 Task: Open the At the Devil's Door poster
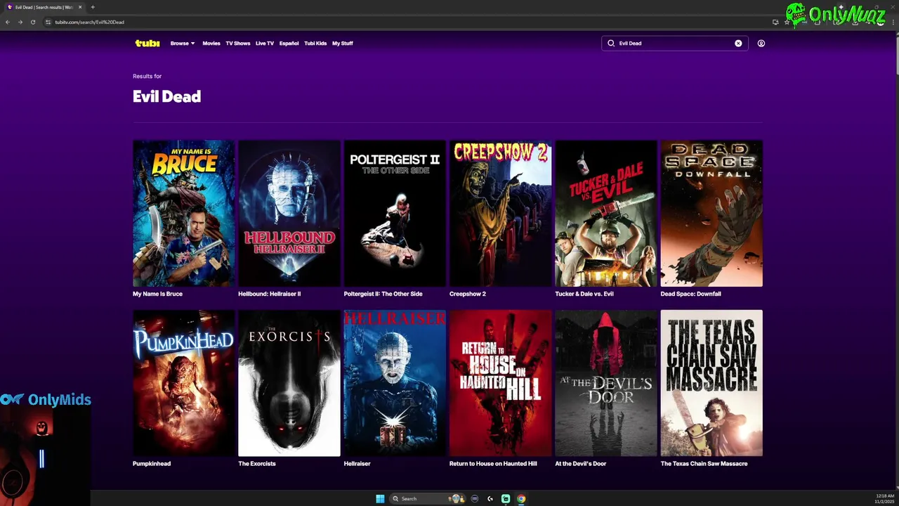pos(606,383)
